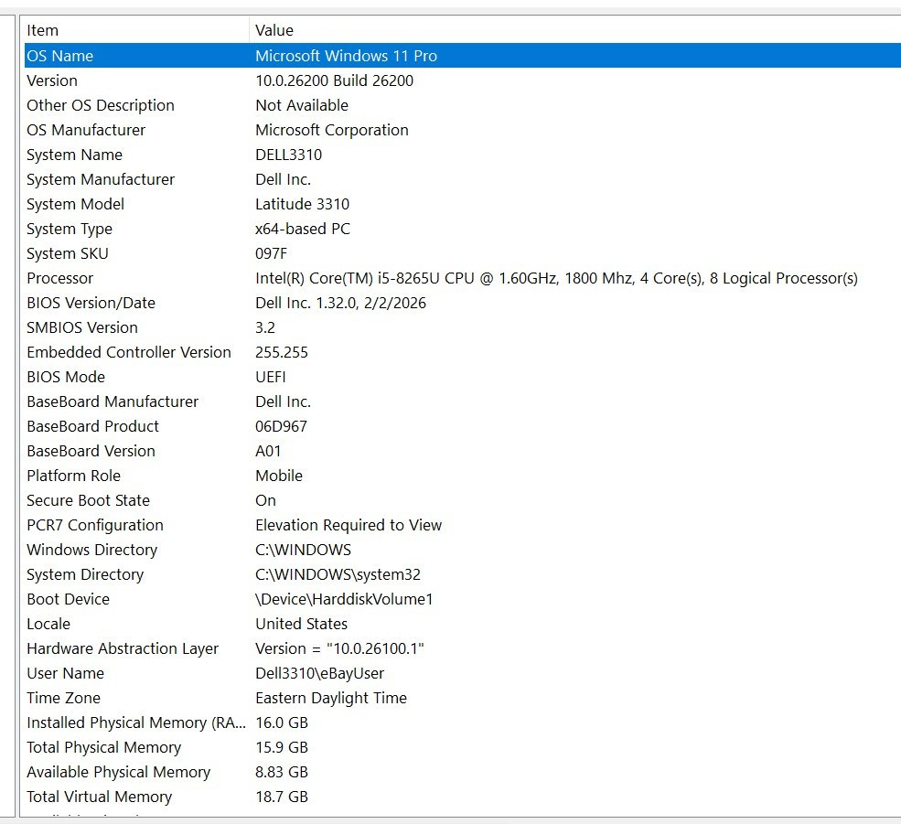
Task: Click the Item column header
Action: [x=137, y=30]
